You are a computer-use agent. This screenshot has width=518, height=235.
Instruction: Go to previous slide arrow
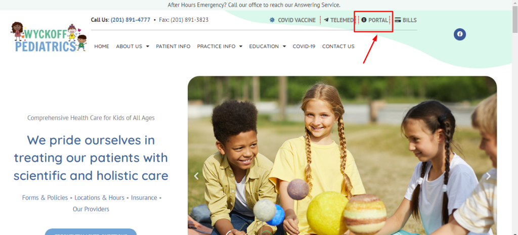(196, 176)
